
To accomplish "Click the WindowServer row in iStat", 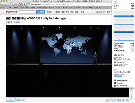I will pyautogui.click(x=124, y=47).
